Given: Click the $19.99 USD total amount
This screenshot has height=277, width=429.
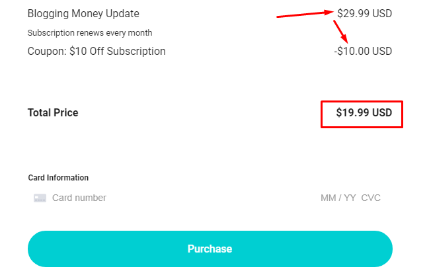Looking at the screenshot, I should point(364,113).
